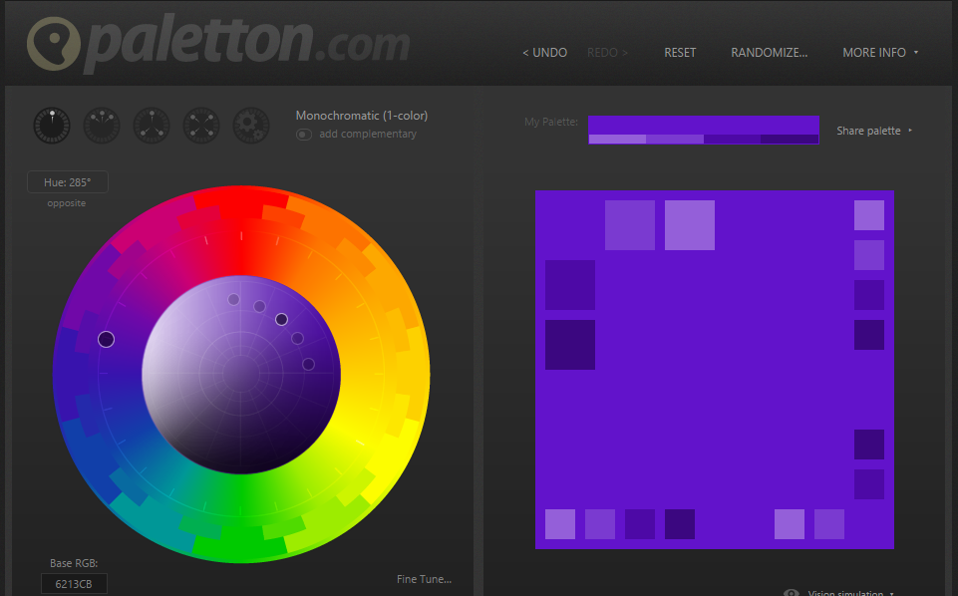Click the opposite hue link
Image resolution: width=958 pixels, height=596 pixels.
click(x=67, y=203)
